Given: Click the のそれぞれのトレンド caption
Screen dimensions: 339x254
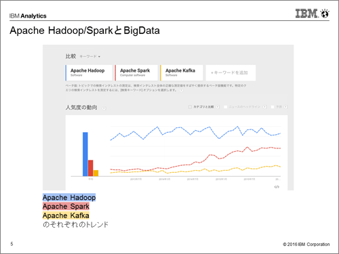Looking at the screenshot, I should click(76, 224).
